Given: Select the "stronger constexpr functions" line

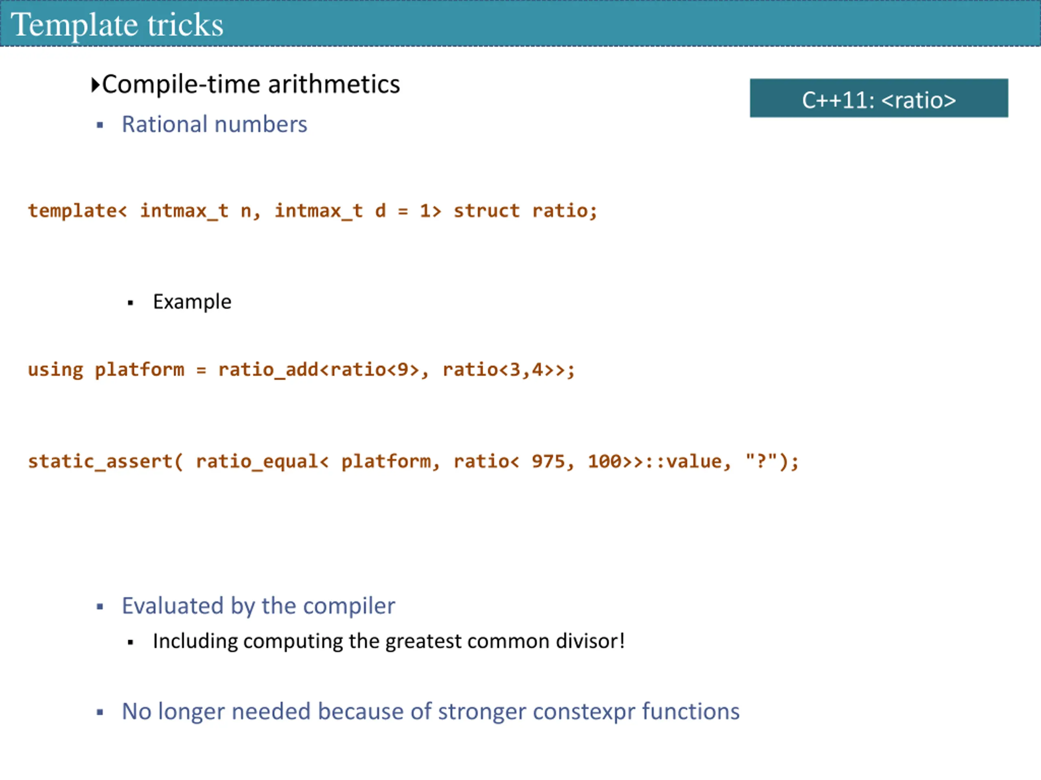Looking at the screenshot, I should click(431, 712).
